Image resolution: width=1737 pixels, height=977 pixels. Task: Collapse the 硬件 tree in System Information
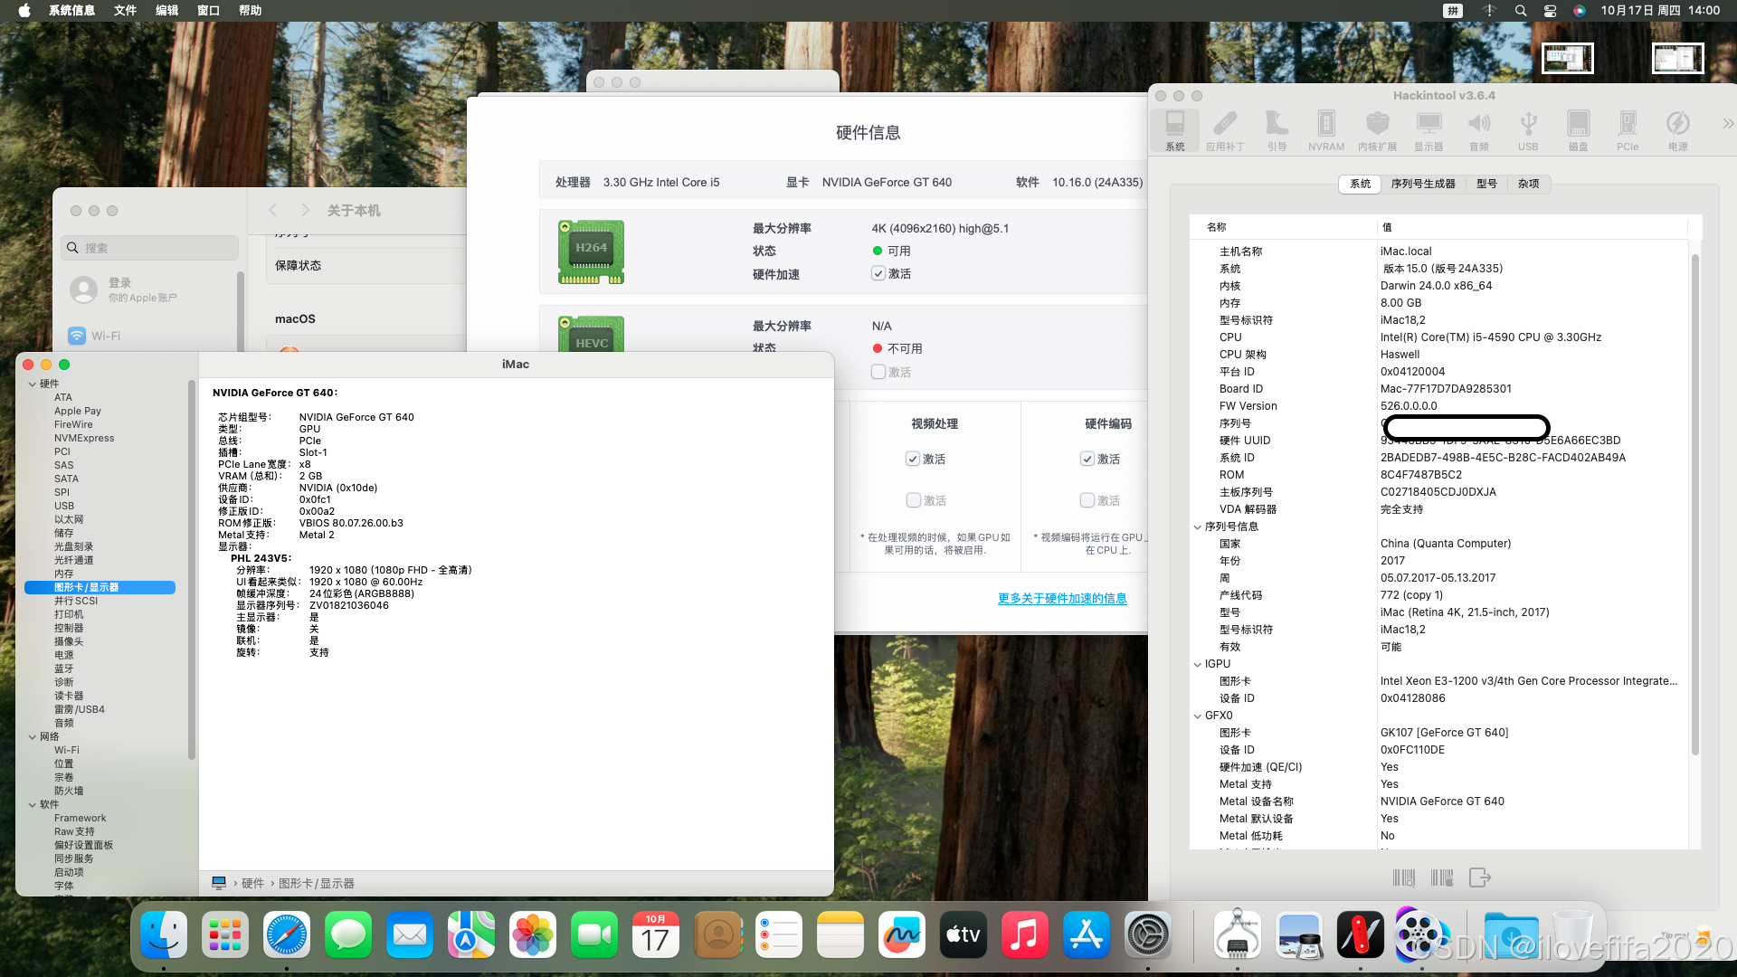pos(33,384)
